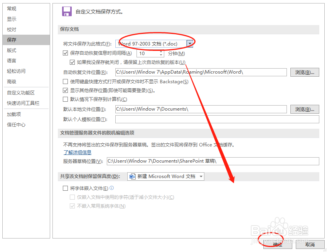The height and width of the screenshot is (252, 327).
Task: Click the 确定 button
Action: point(278,245)
